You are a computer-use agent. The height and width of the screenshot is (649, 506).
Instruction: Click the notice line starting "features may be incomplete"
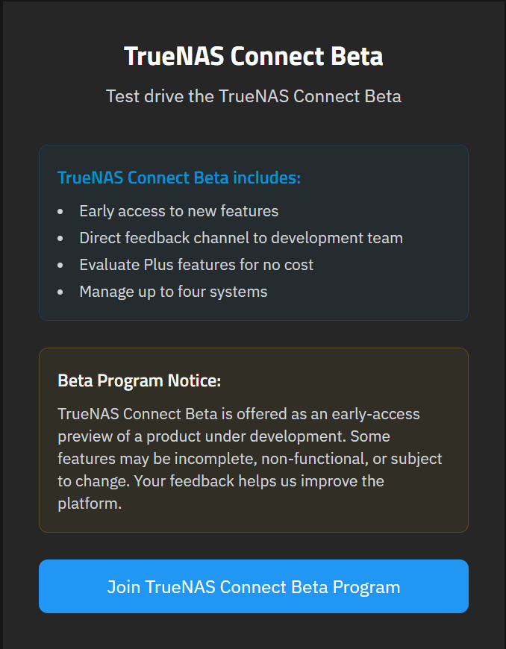tap(250, 458)
